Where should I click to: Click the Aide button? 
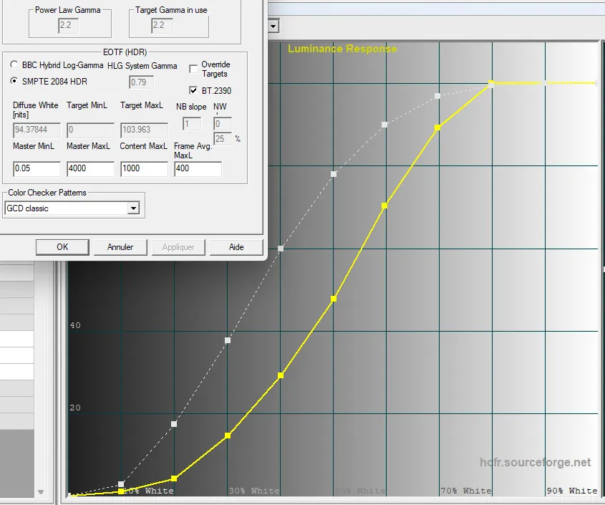tap(236, 247)
